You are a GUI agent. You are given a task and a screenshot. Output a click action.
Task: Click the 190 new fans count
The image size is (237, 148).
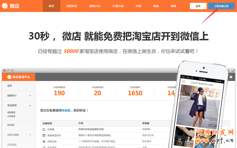click(59, 93)
